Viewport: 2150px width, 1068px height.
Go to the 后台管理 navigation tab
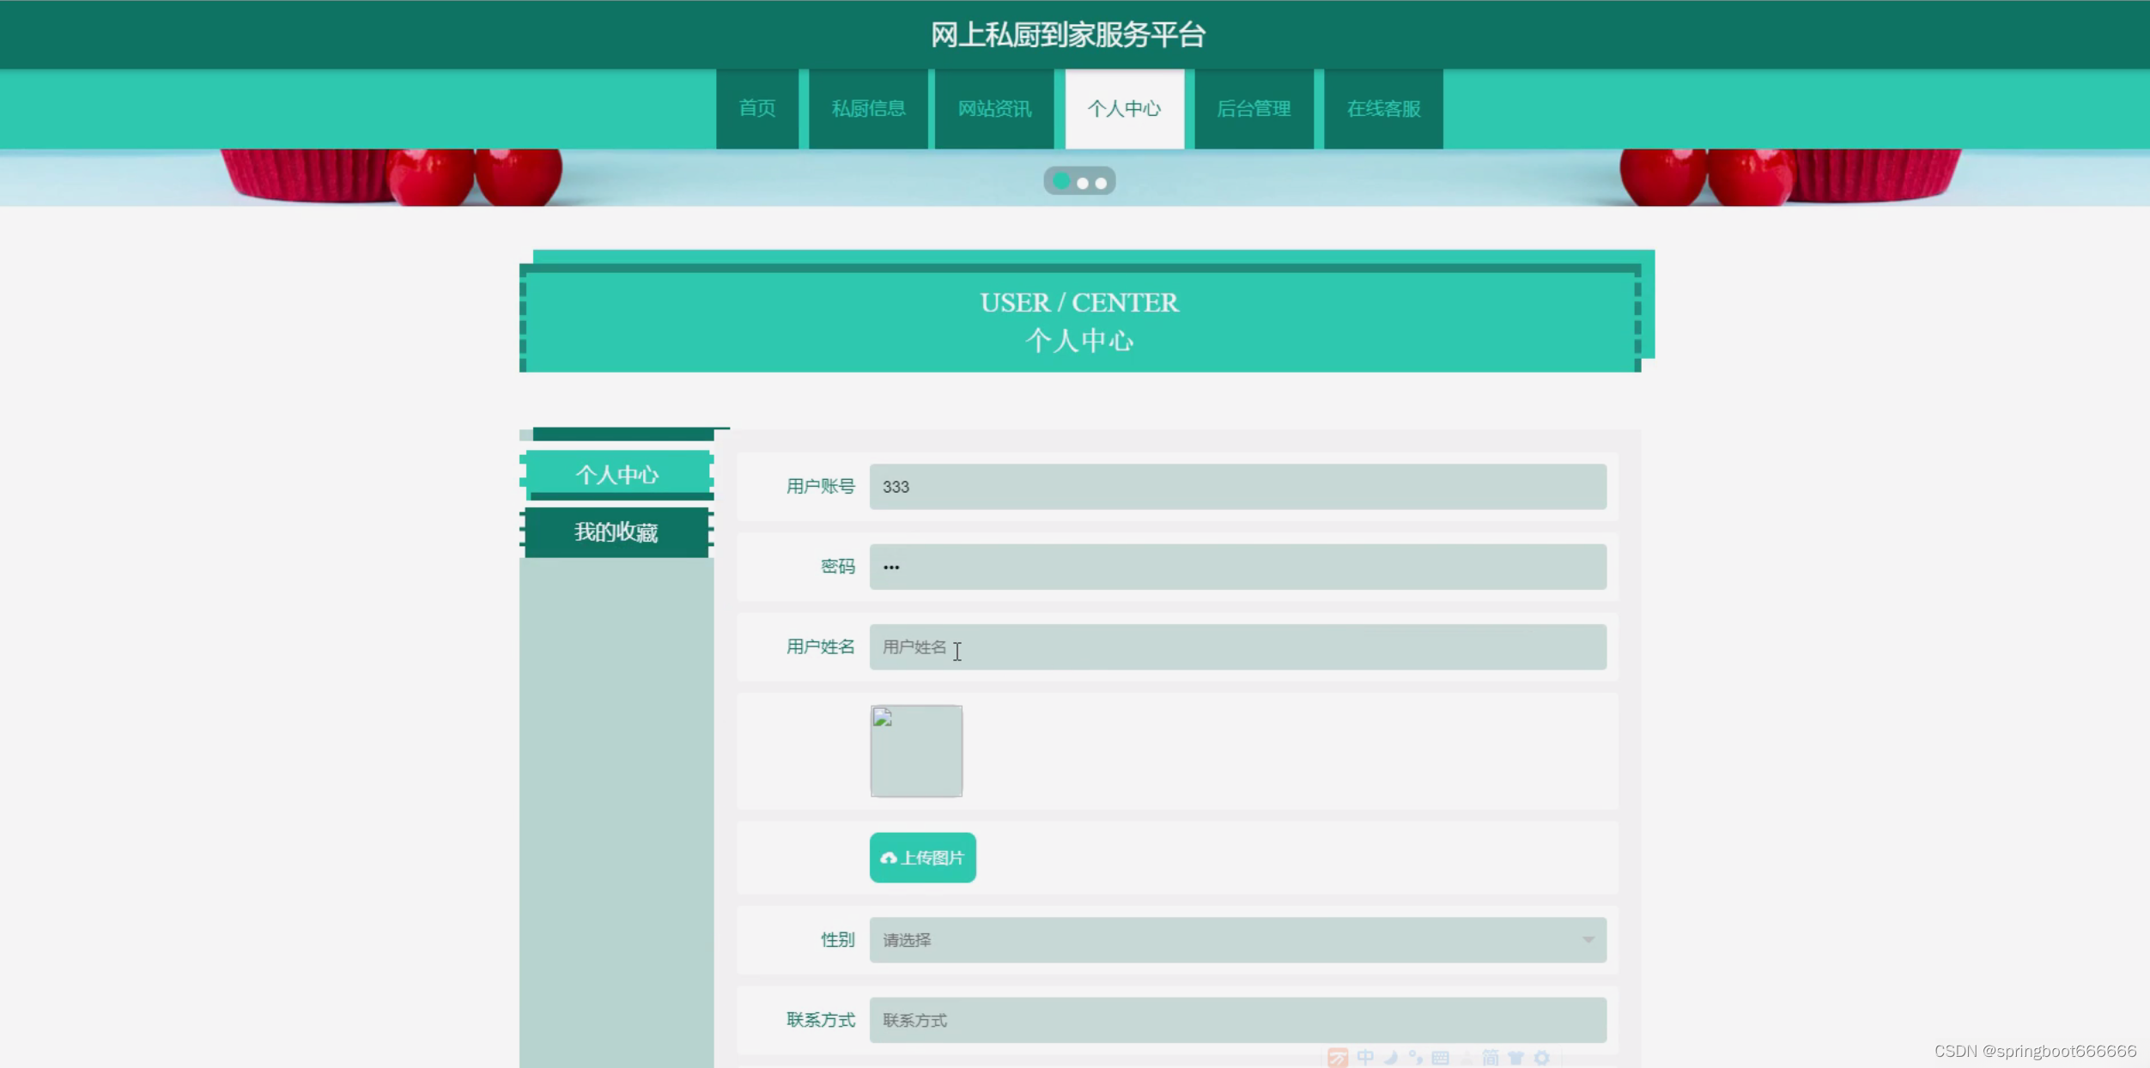pyautogui.click(x=1254, y=109)
